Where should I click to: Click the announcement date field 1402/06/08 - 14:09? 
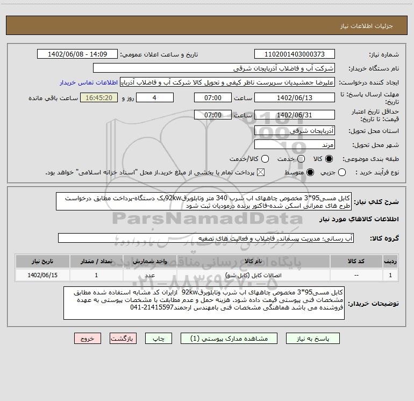tap(77, 54)
